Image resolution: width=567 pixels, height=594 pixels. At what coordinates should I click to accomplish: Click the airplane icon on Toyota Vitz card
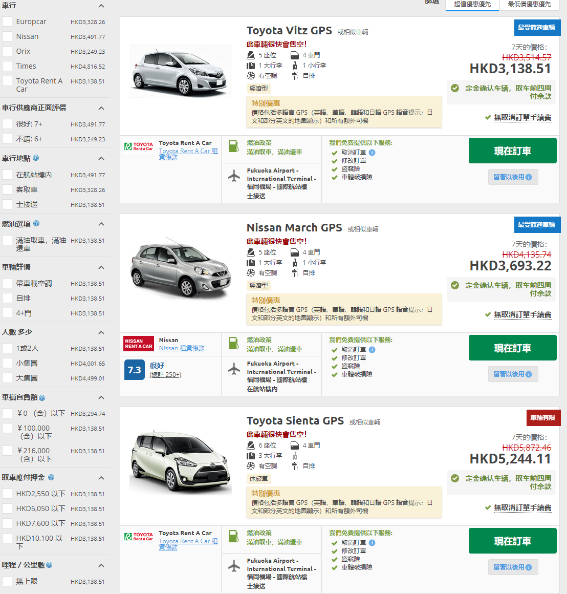coord(234,176)
